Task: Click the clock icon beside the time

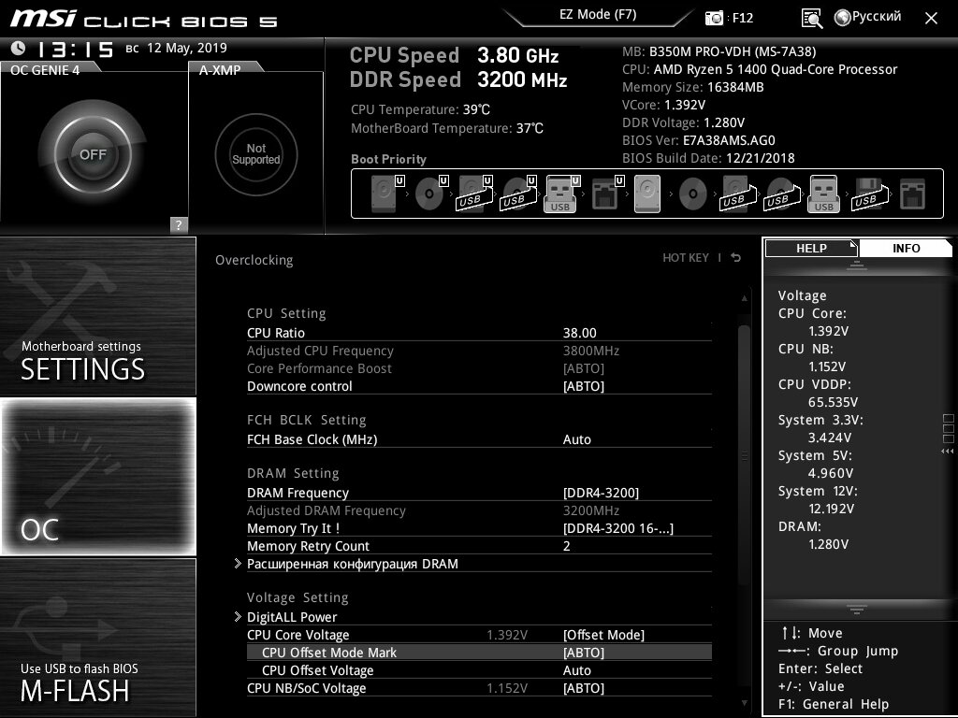Action: click(18, 49)
